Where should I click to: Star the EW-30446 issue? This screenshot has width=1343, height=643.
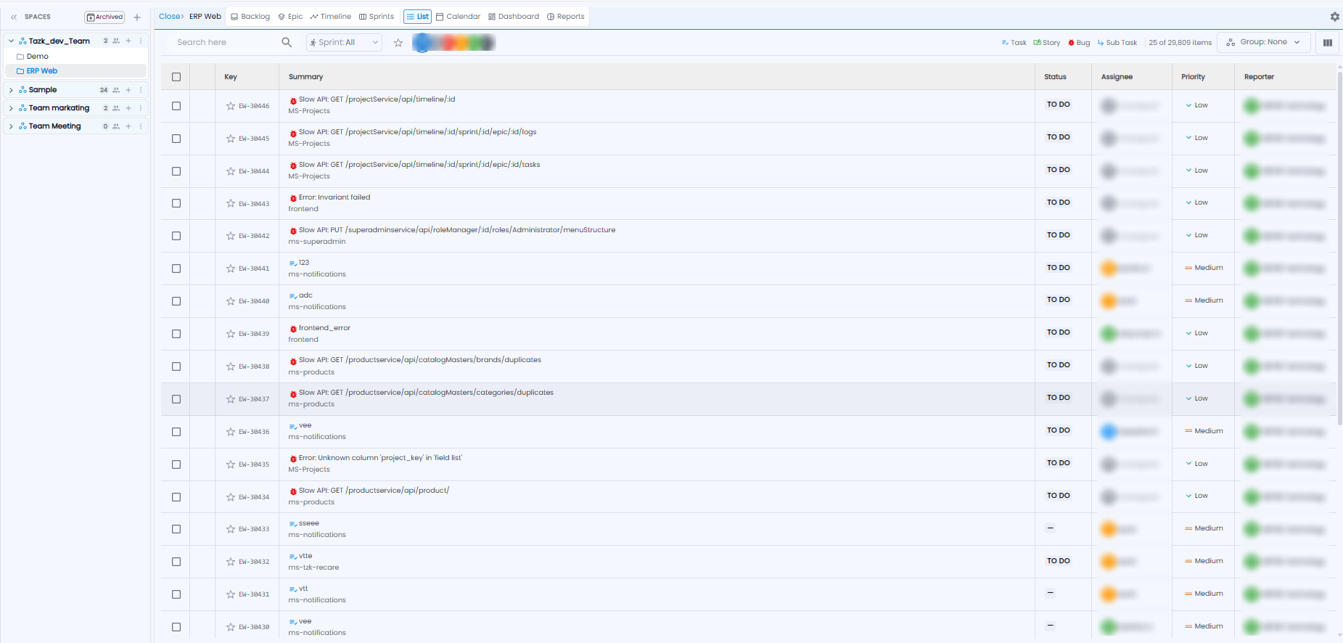(231, 106)
